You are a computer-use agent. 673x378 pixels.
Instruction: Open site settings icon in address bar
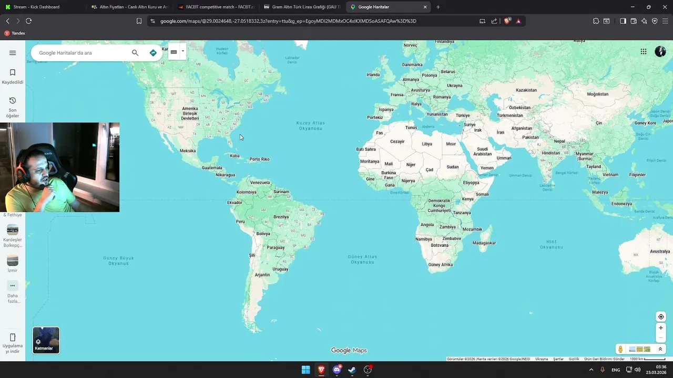pos(152,21)
